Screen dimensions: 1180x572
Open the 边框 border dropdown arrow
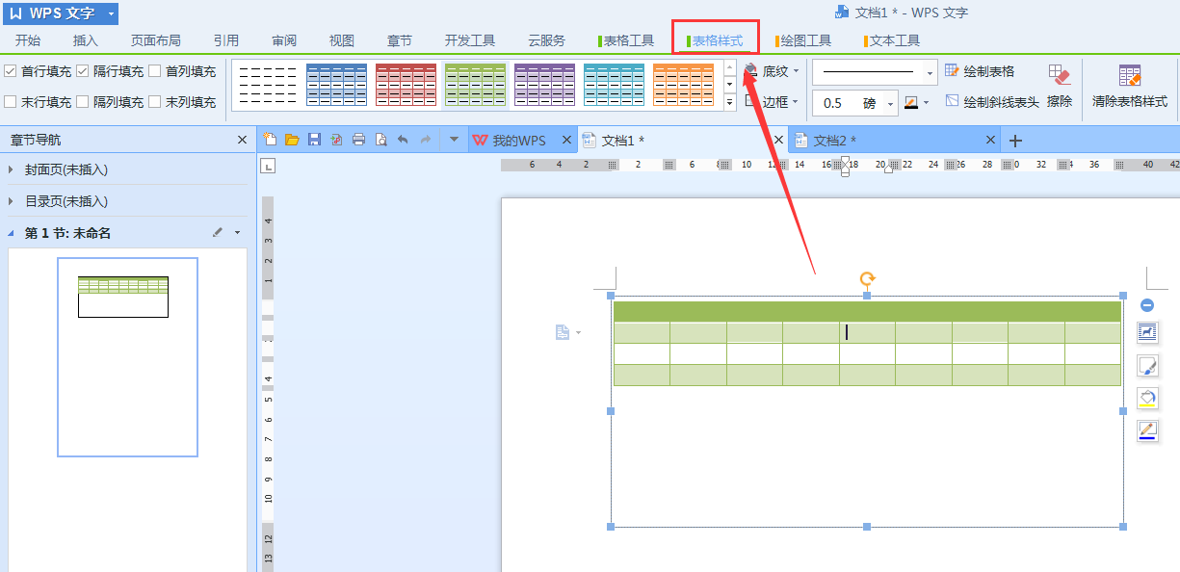[x=796, y=102]
